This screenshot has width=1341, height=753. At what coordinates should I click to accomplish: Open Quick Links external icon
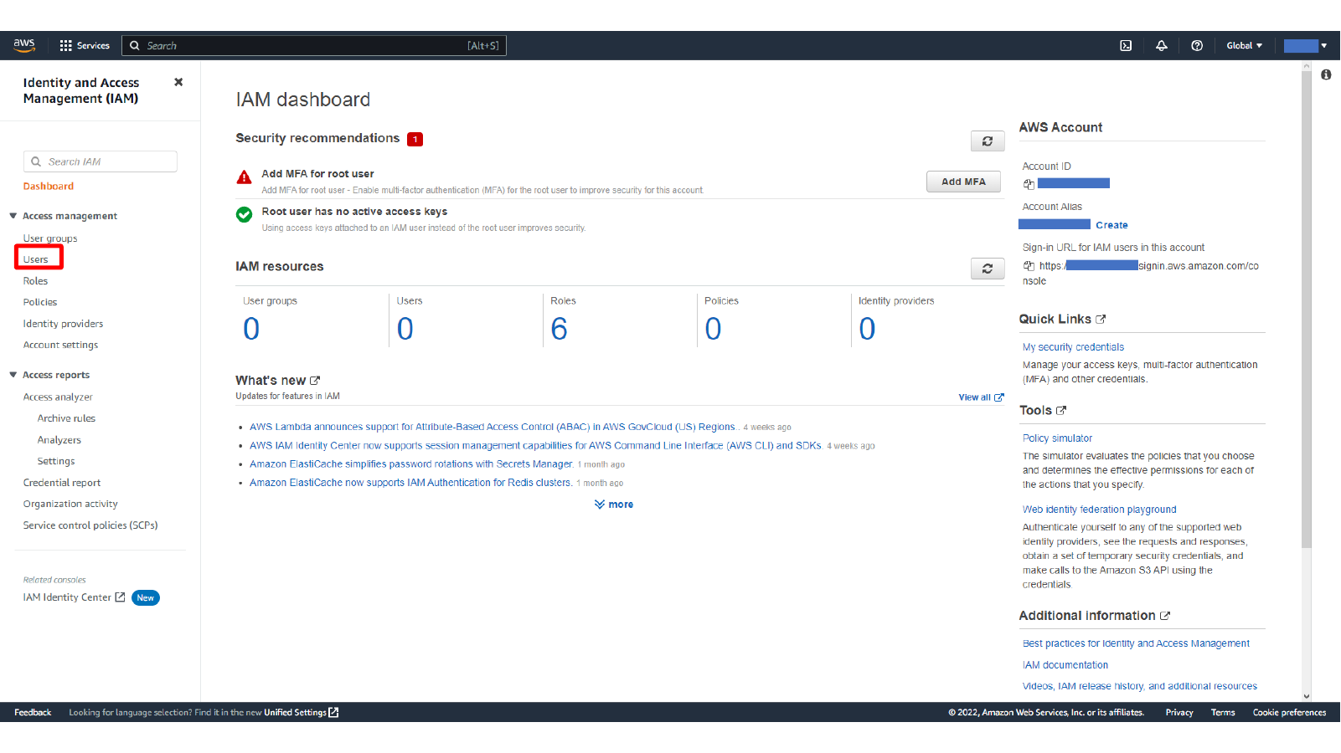click(1101, 319)
